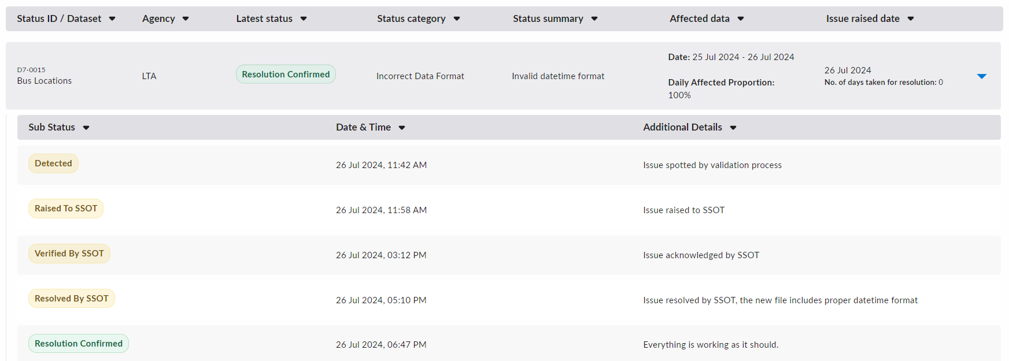Click the Resolution Confirmed sub status badge
The width and height of the screenshot is (1009, 361).
(79, 344)
